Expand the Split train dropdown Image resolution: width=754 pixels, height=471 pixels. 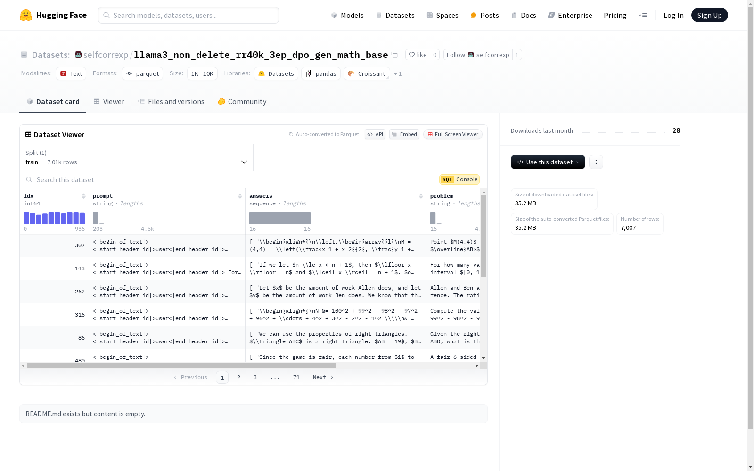pos(137,157)
